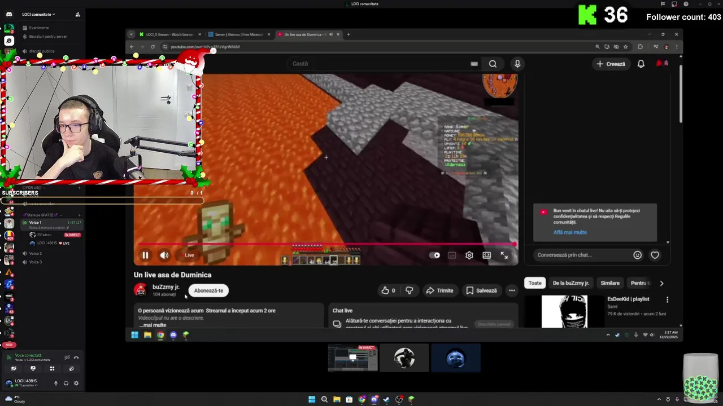Open the buZzmy jr. channel avatar
This screenshot has height=406, width=723.
click(x=140, y=290)
